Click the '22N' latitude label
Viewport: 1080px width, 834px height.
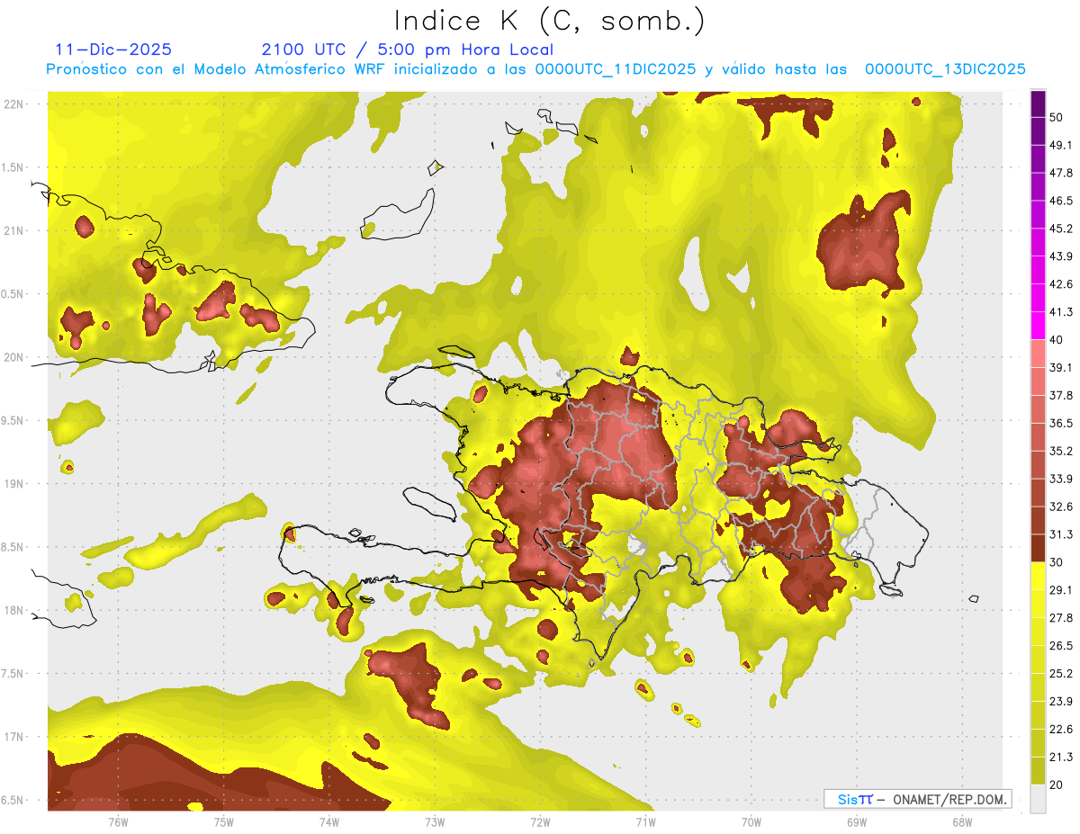tap(14, 104)
